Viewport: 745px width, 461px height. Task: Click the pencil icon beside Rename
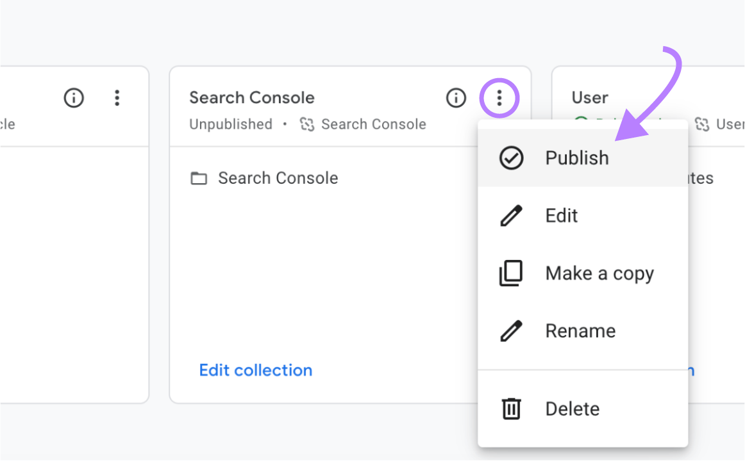[x=511, y=330]
